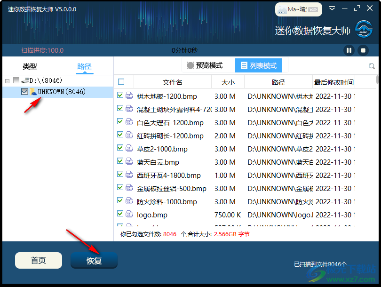The height and width of the screenshot is (287, 381).
Task: Expand the top checkbox tree item above D:\
Action: tap(16, 80)
